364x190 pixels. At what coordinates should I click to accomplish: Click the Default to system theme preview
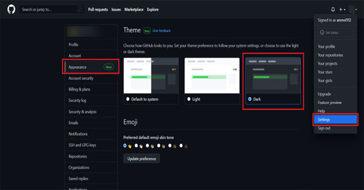(151, 76)
